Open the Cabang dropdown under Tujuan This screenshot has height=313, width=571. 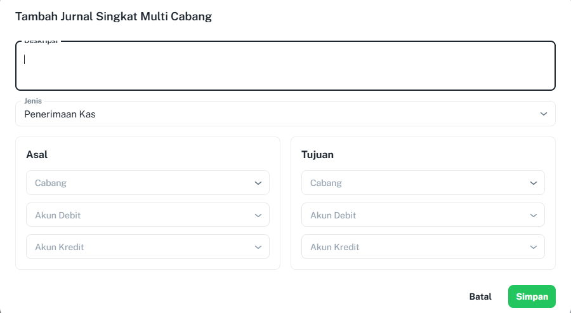point(423,183)
